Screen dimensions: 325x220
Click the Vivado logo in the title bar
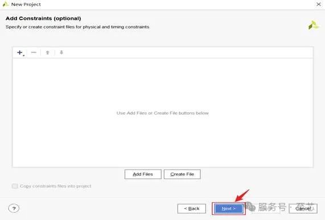pyautogui.click(x=5, y=4)
